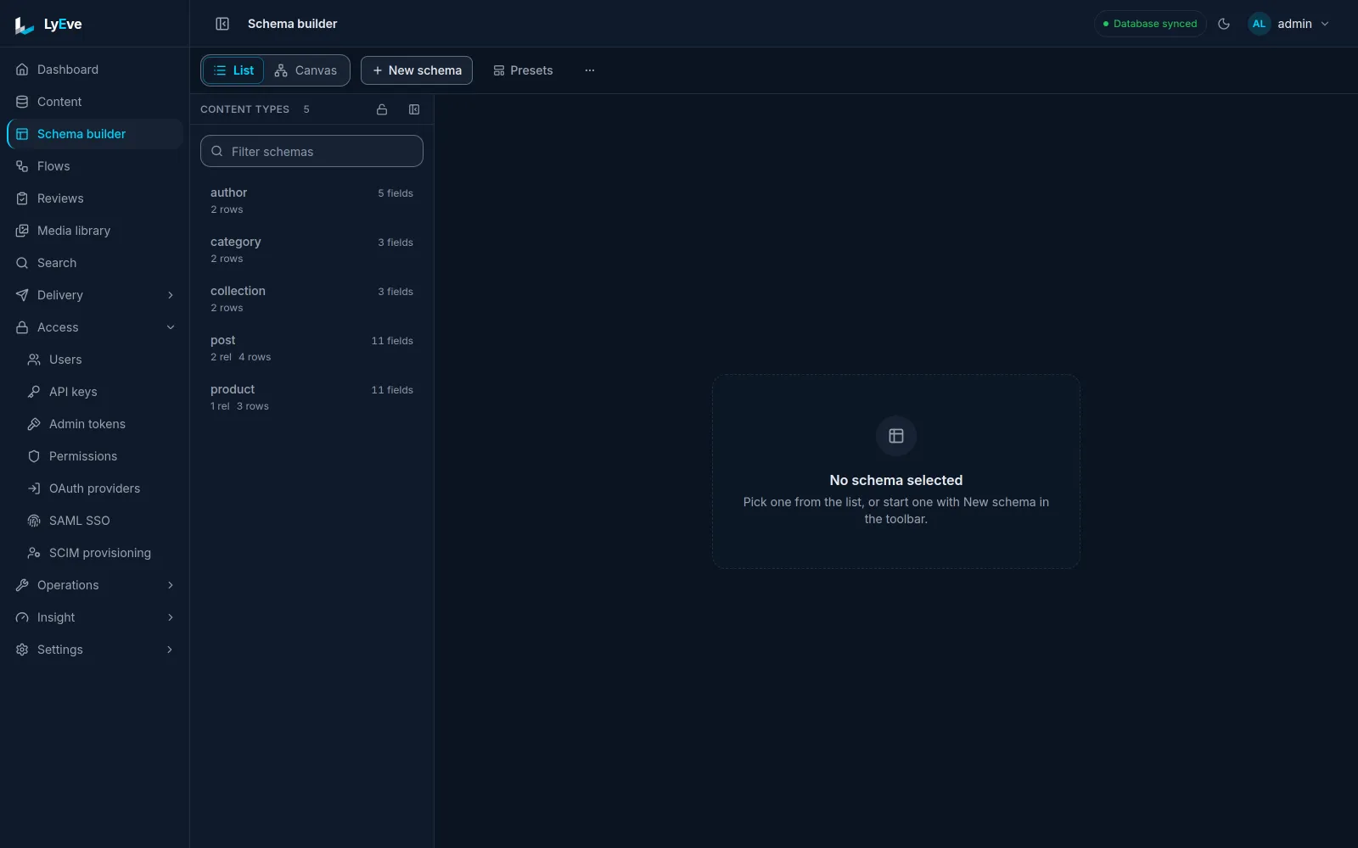Click the AL avatar badge

point(1259,24)
